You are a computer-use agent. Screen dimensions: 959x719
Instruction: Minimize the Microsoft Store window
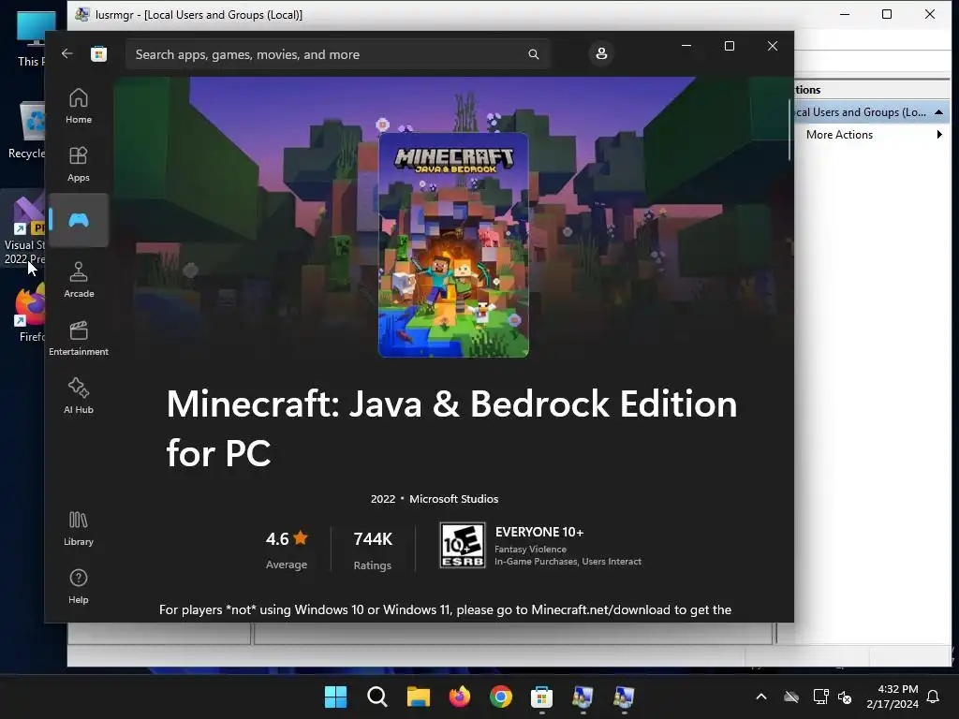pyautogui.click(x=686, y=46)
